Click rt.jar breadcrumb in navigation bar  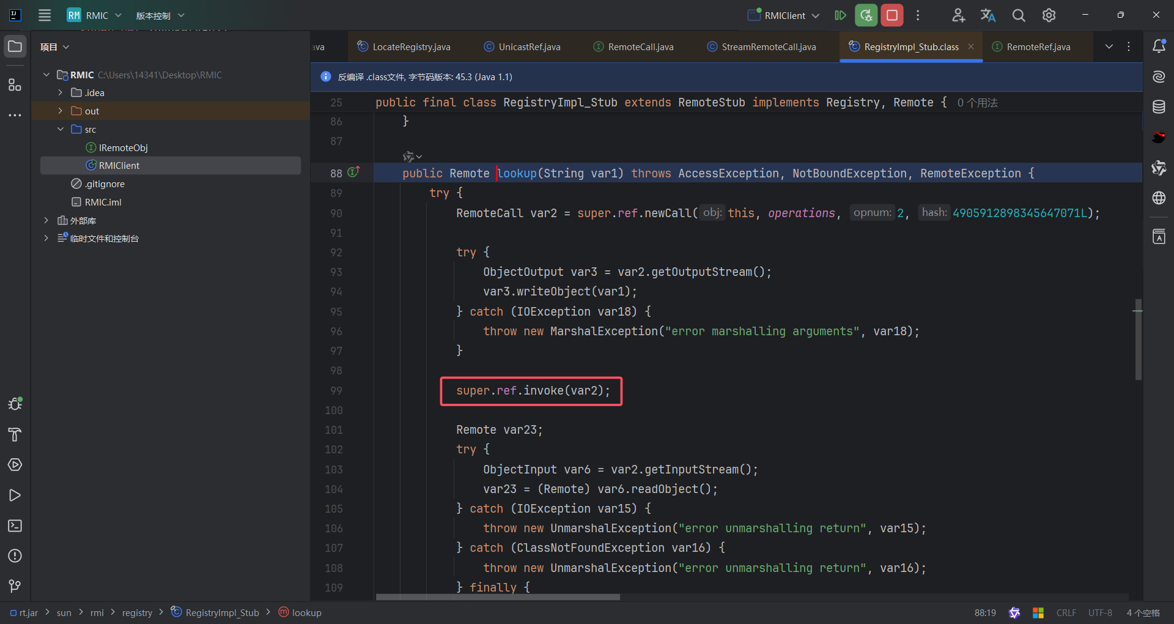[x=24, y=613]
